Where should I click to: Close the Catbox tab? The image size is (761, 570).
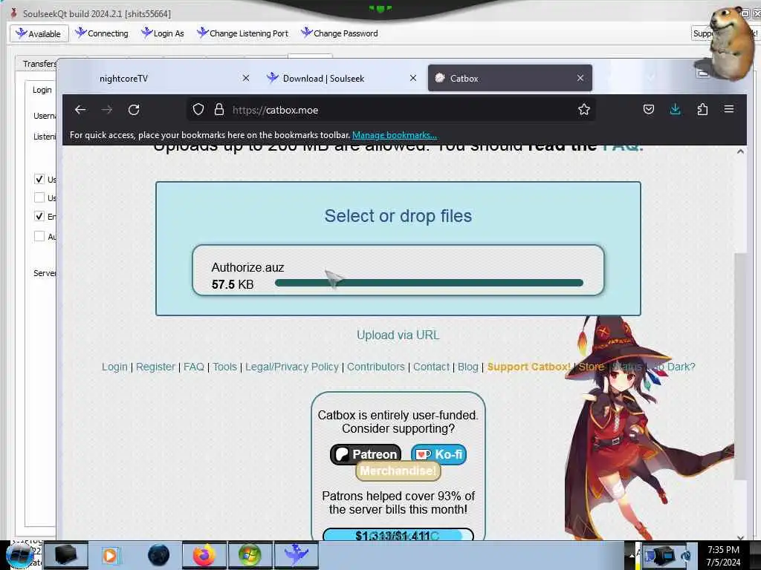[580, 78]
